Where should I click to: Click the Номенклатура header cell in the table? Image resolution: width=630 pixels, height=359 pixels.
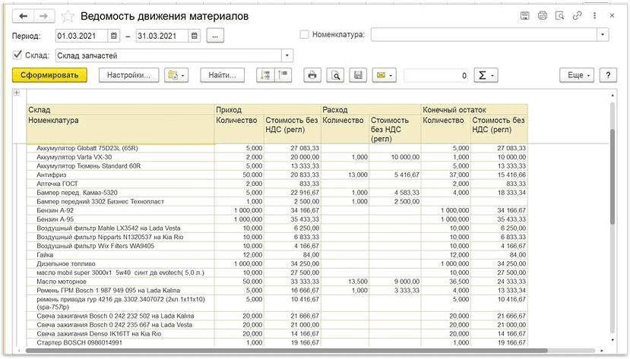121,129
